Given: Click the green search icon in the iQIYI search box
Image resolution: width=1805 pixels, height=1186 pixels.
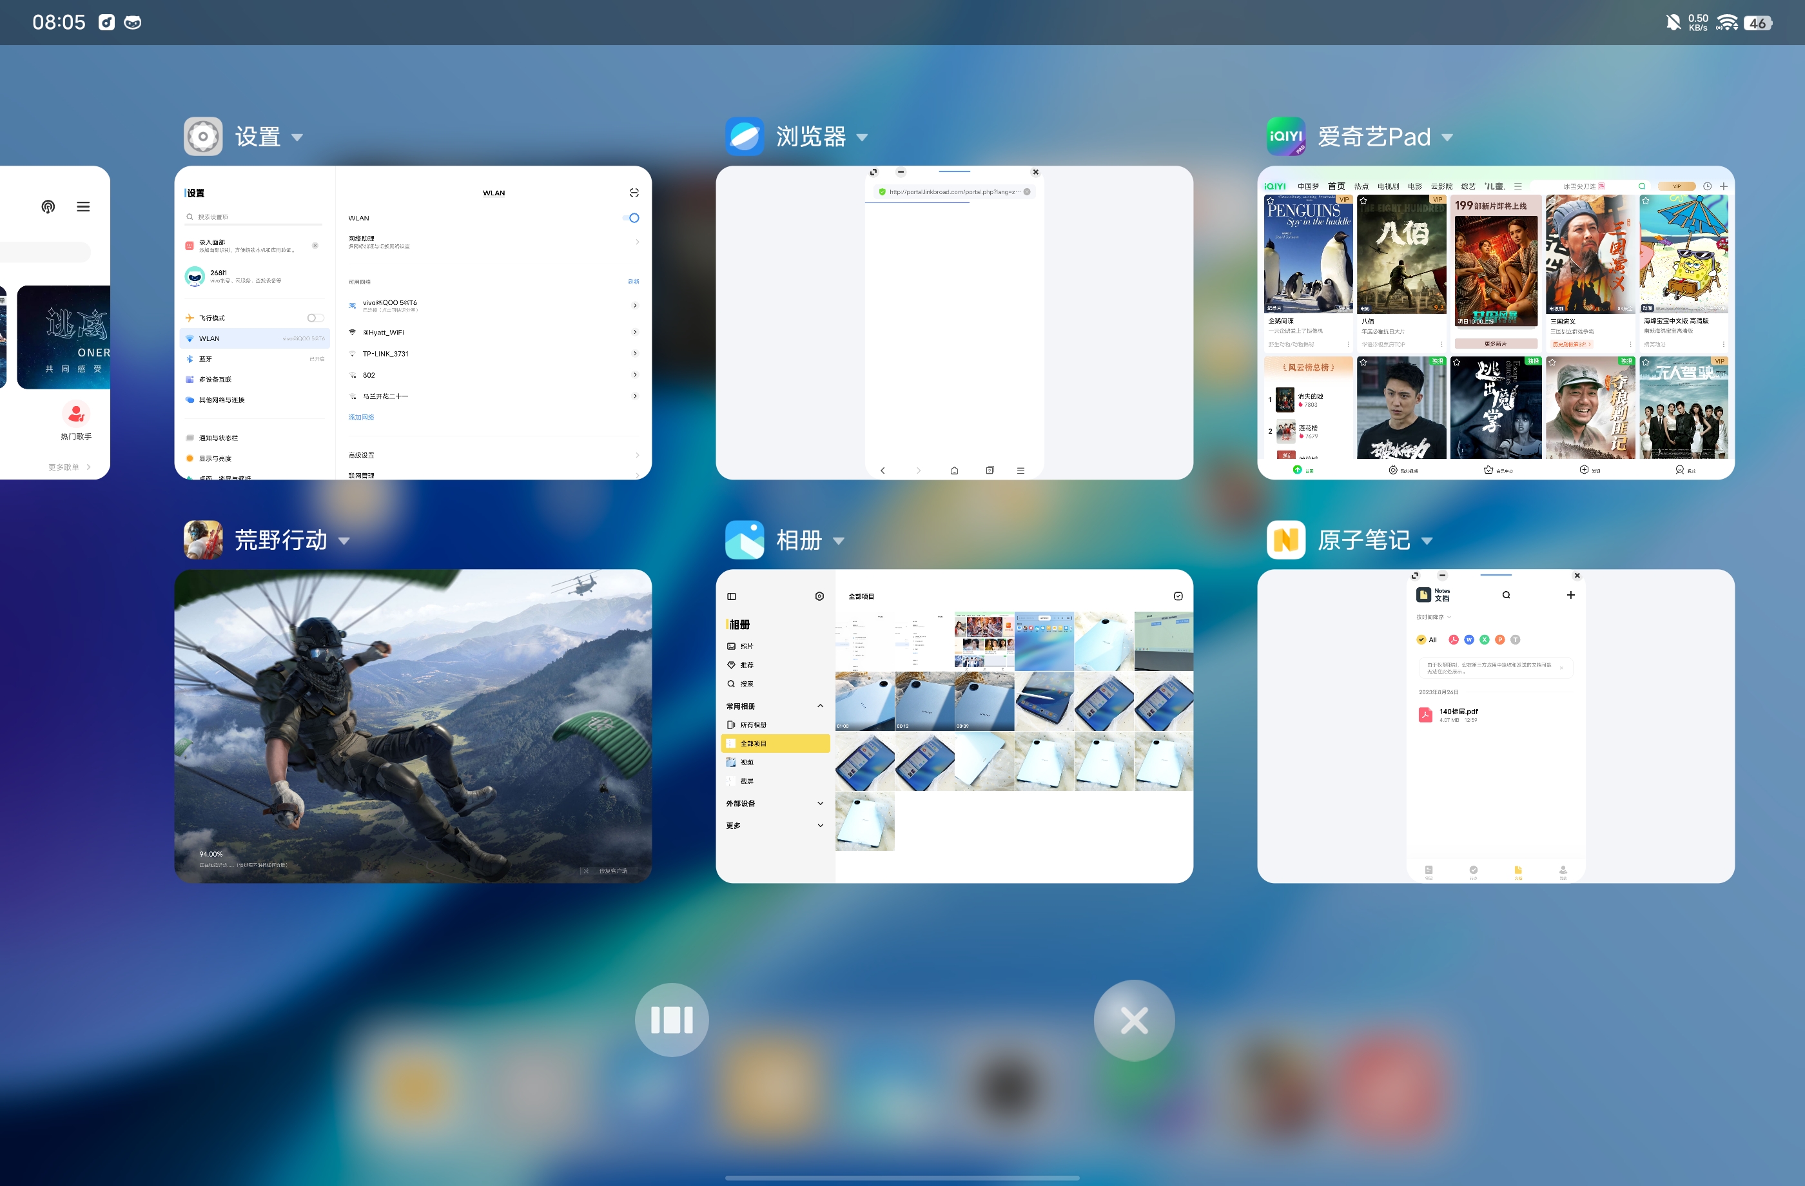Looking at the screenshot, I should (1642, 186).
